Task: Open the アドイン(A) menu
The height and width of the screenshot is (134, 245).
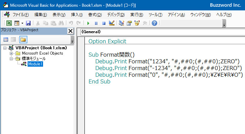Action: [176, 15]
